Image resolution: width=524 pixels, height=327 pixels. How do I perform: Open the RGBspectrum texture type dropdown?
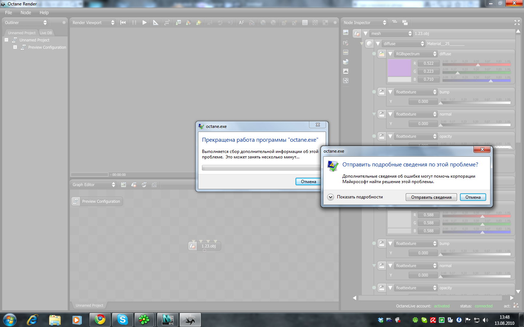point(416,54)
